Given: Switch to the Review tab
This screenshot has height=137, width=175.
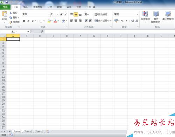Looking at the screenshot, I should coord(69,7).
